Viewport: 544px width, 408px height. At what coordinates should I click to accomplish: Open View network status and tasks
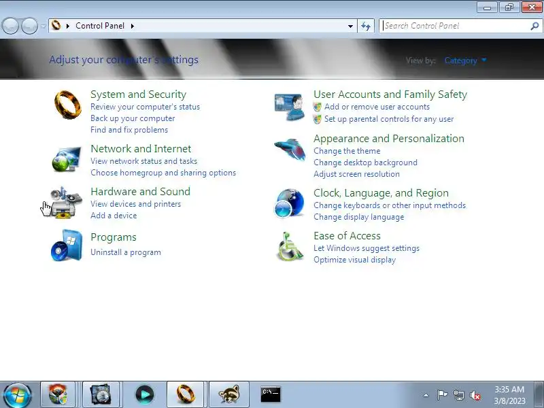(143, 161)
